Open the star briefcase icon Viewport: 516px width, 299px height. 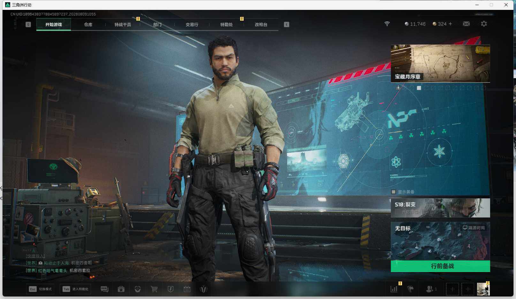(121, 289)
